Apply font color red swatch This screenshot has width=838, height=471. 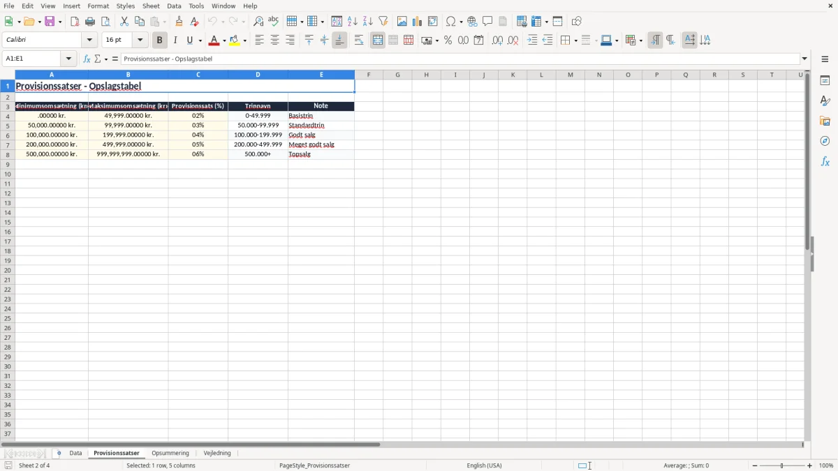[x=214, y=40]
